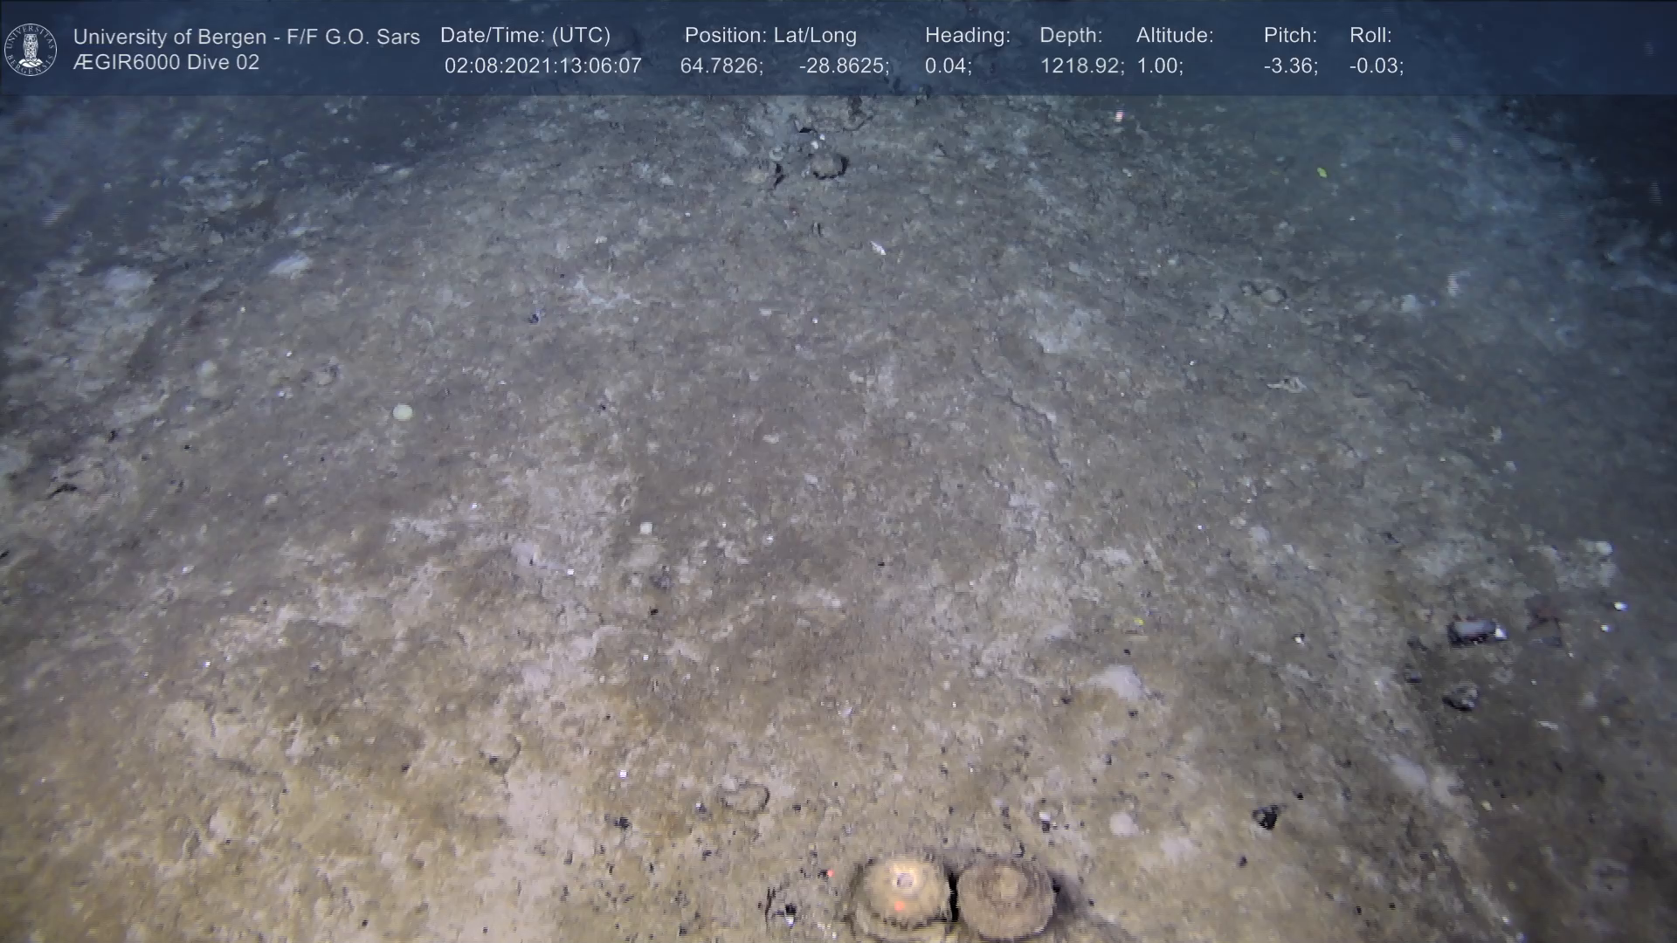Click the dark rock with white tip at right
The image size is (1677, 943).
[1476, 630]
